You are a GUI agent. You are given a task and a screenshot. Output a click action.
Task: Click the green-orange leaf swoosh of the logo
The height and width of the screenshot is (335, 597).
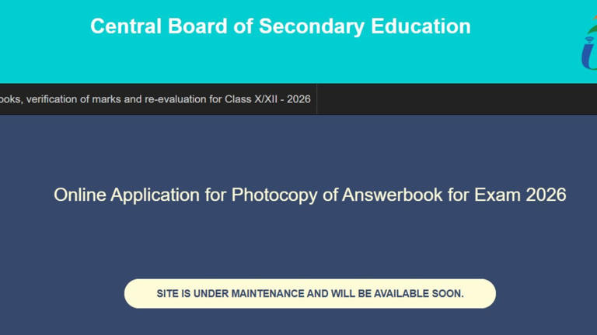pos(592,25)
